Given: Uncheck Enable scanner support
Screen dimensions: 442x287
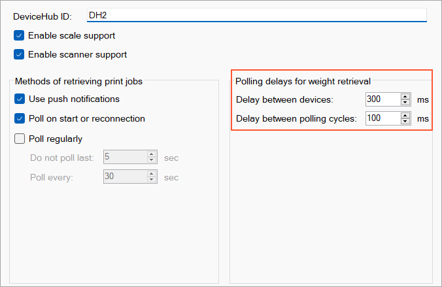Looking at the screenshot, I should click(19, 54).
